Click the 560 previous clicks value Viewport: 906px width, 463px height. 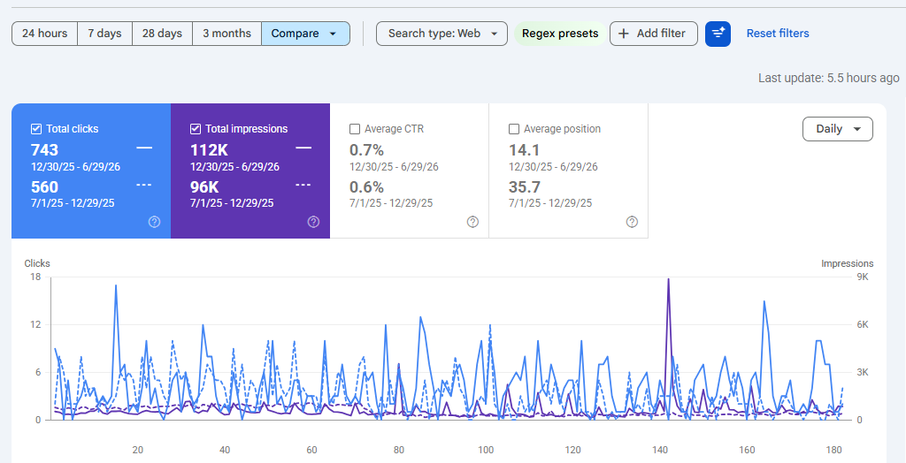[44, 187]
